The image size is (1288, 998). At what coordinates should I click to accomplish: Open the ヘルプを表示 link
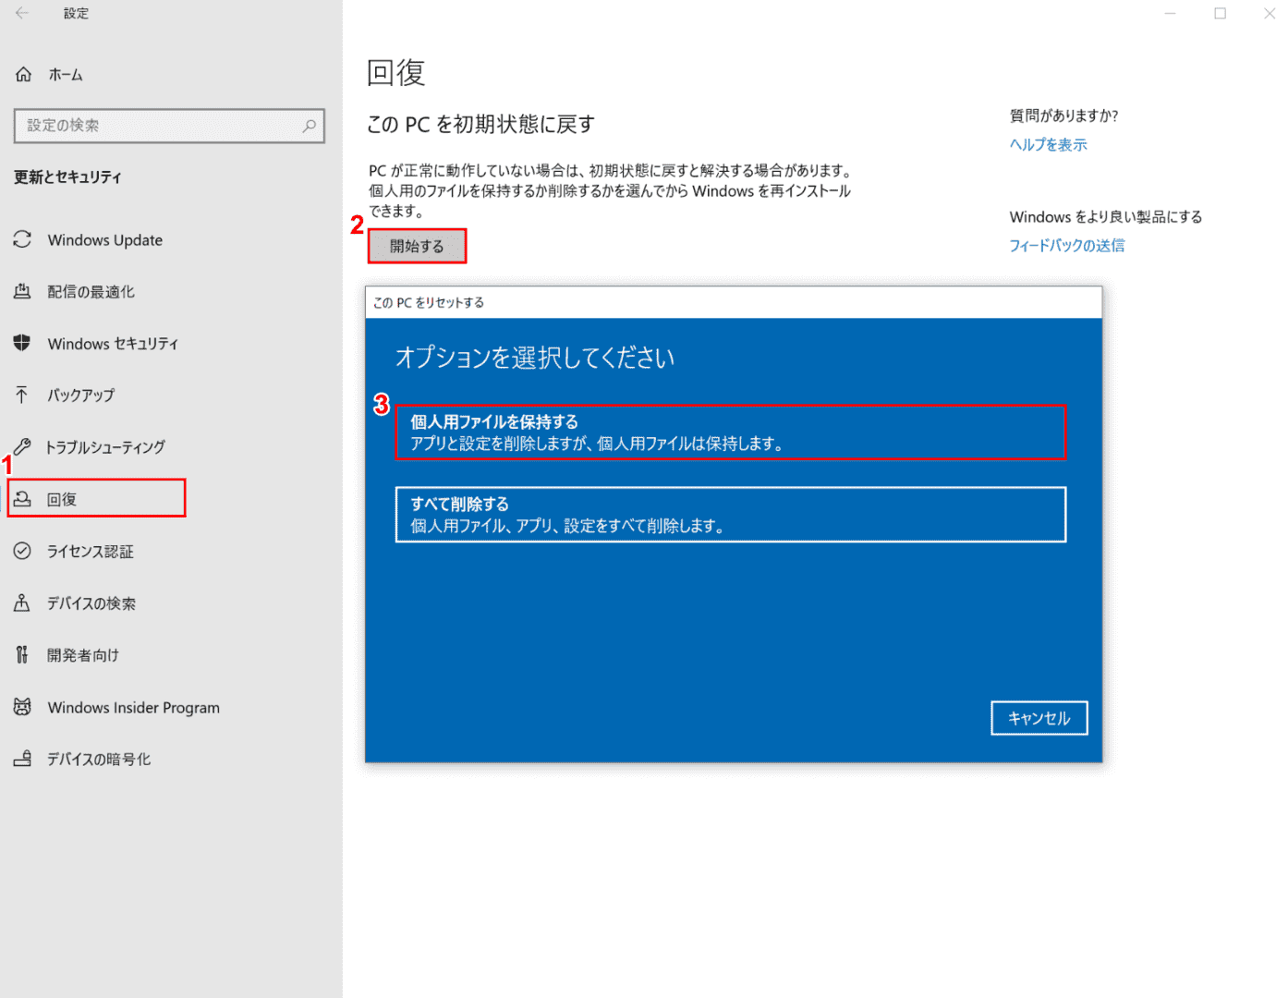pos(1048,144)
